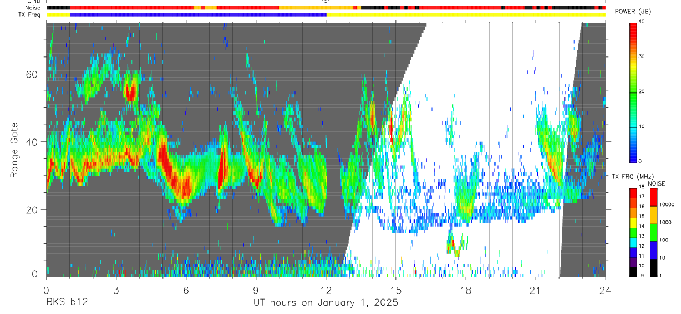Click the x-axis tick label '18'
The height and width of the screenshot is (314, 681).
click(466, 290)
